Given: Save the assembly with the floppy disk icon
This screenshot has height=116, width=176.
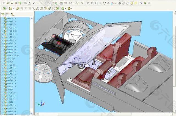Looking at the screenshot, I should 12,3.
